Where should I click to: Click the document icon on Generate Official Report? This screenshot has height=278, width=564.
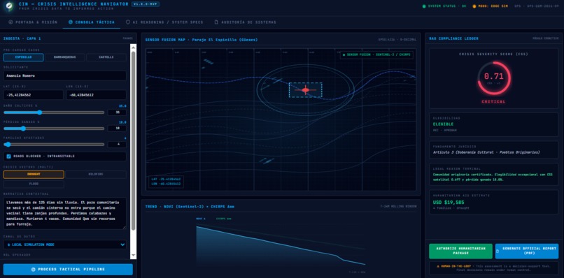[498, 251]
